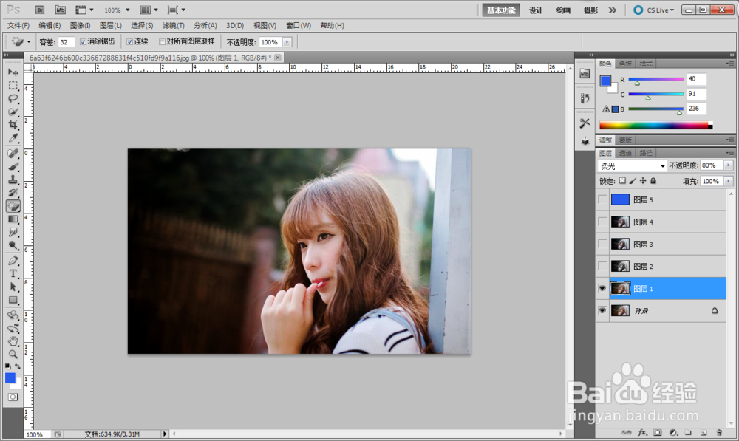Select the Rectangle shape tool
This screenshot has height=441, width=739.
13,300
